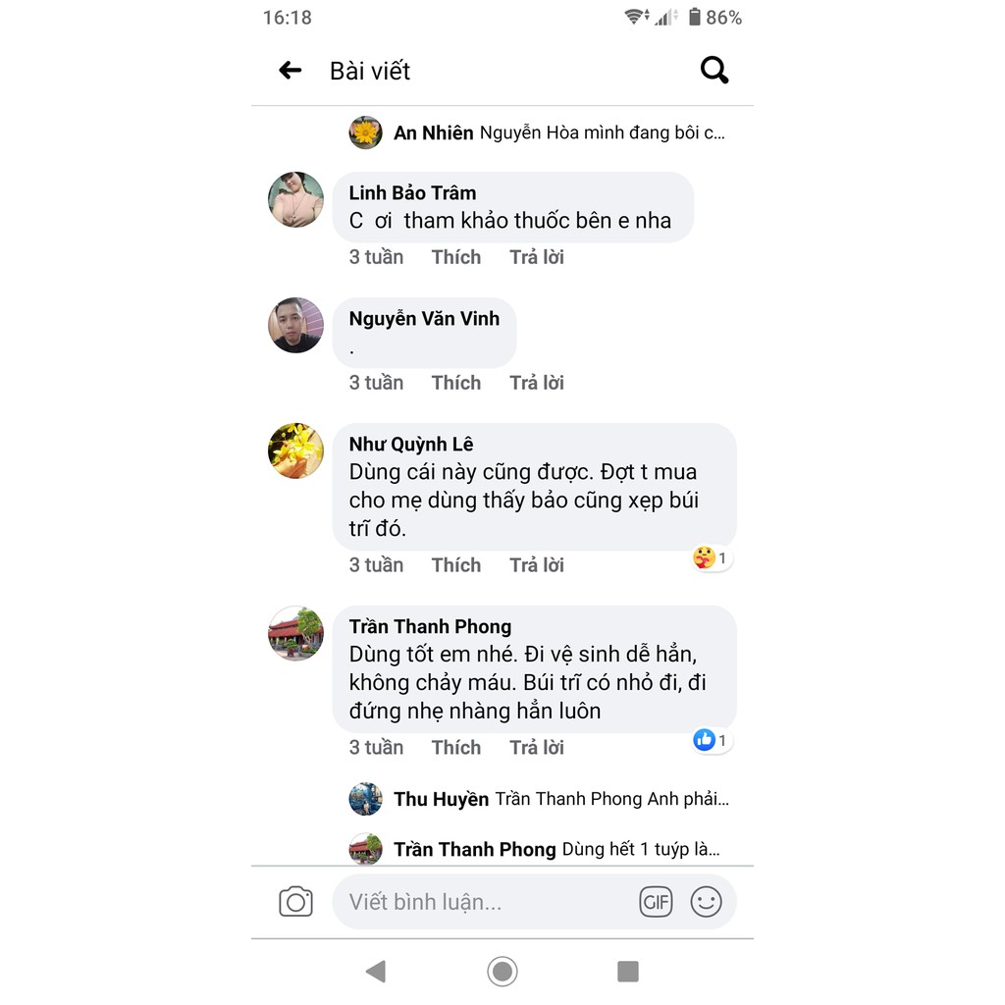This screenshot has height=1005, width=1005.
Task: Open the emoji smiley picker
Action: pyautogui.click(x=706, y=902)
